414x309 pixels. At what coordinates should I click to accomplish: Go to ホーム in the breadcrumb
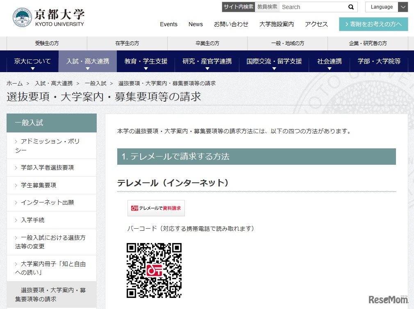coord(14,83)
